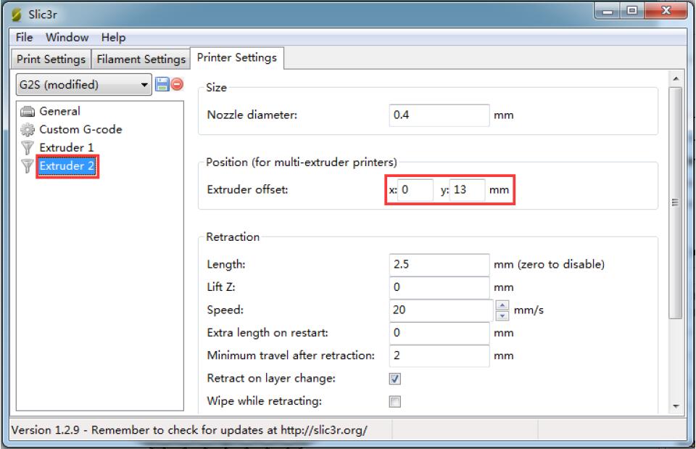Image resolution: width=696 pixels, height=449 pixels.
Task: Click the Extruder offset x field
Action: click(415, 189)
